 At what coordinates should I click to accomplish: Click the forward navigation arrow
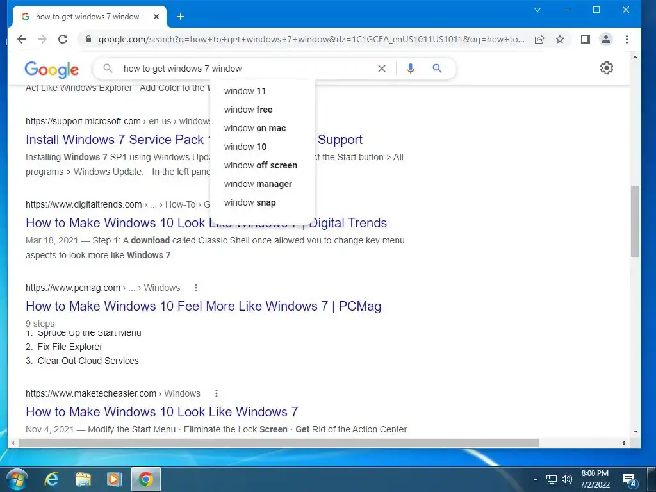[42, 39]
